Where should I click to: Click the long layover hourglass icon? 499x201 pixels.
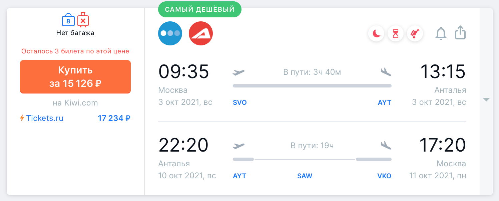click(396, 34)
